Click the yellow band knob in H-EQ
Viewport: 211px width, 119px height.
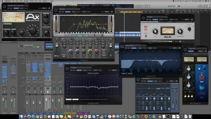click(90, 52)
